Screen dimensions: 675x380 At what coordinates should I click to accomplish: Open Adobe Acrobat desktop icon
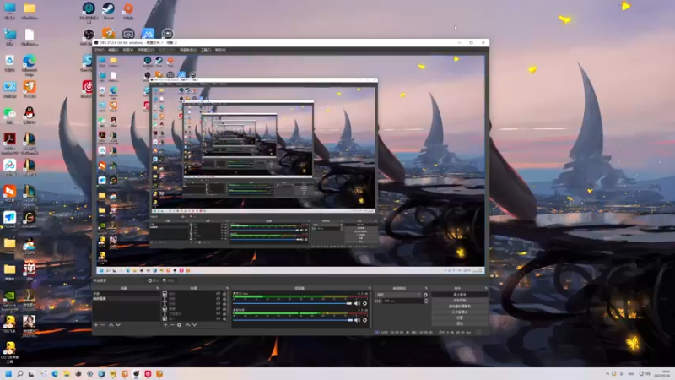point(9,143)
